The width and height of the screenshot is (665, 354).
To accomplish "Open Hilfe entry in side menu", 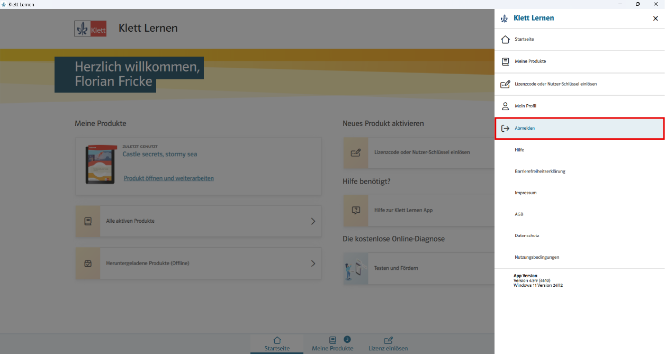I will [x=519, y=150].
